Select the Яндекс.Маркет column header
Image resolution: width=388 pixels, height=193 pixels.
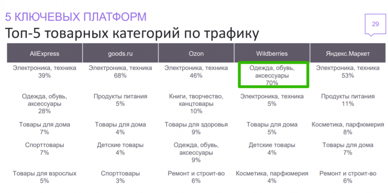click(x=348, y=53)
